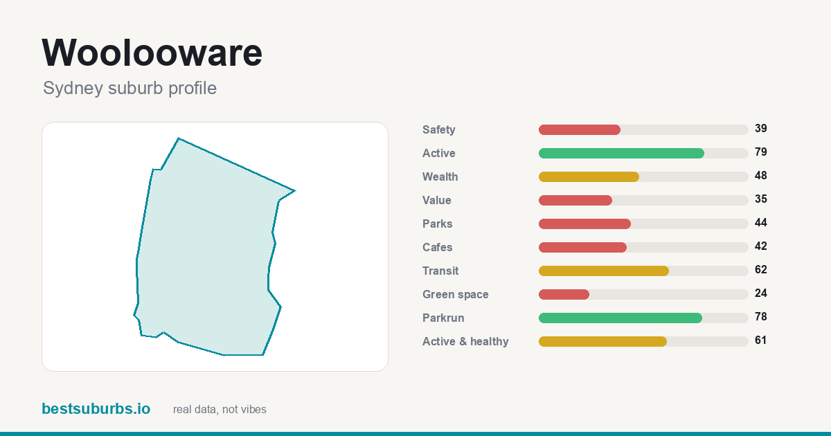Click the Transit score 62
The image size is (831, 436).
tap(761, 270)
